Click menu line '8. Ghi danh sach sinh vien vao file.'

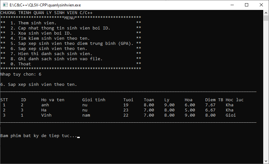57,59
